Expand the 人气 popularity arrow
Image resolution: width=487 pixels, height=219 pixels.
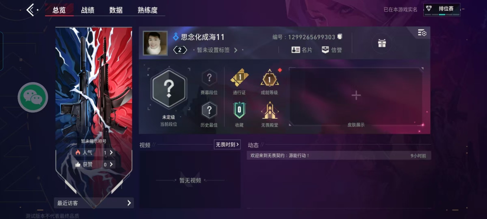[x=111, y=152]
